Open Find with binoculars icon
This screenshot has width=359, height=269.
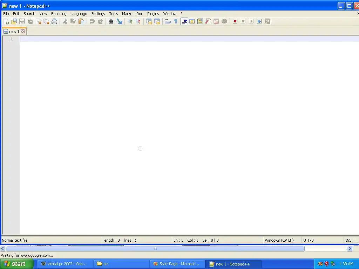111,21
